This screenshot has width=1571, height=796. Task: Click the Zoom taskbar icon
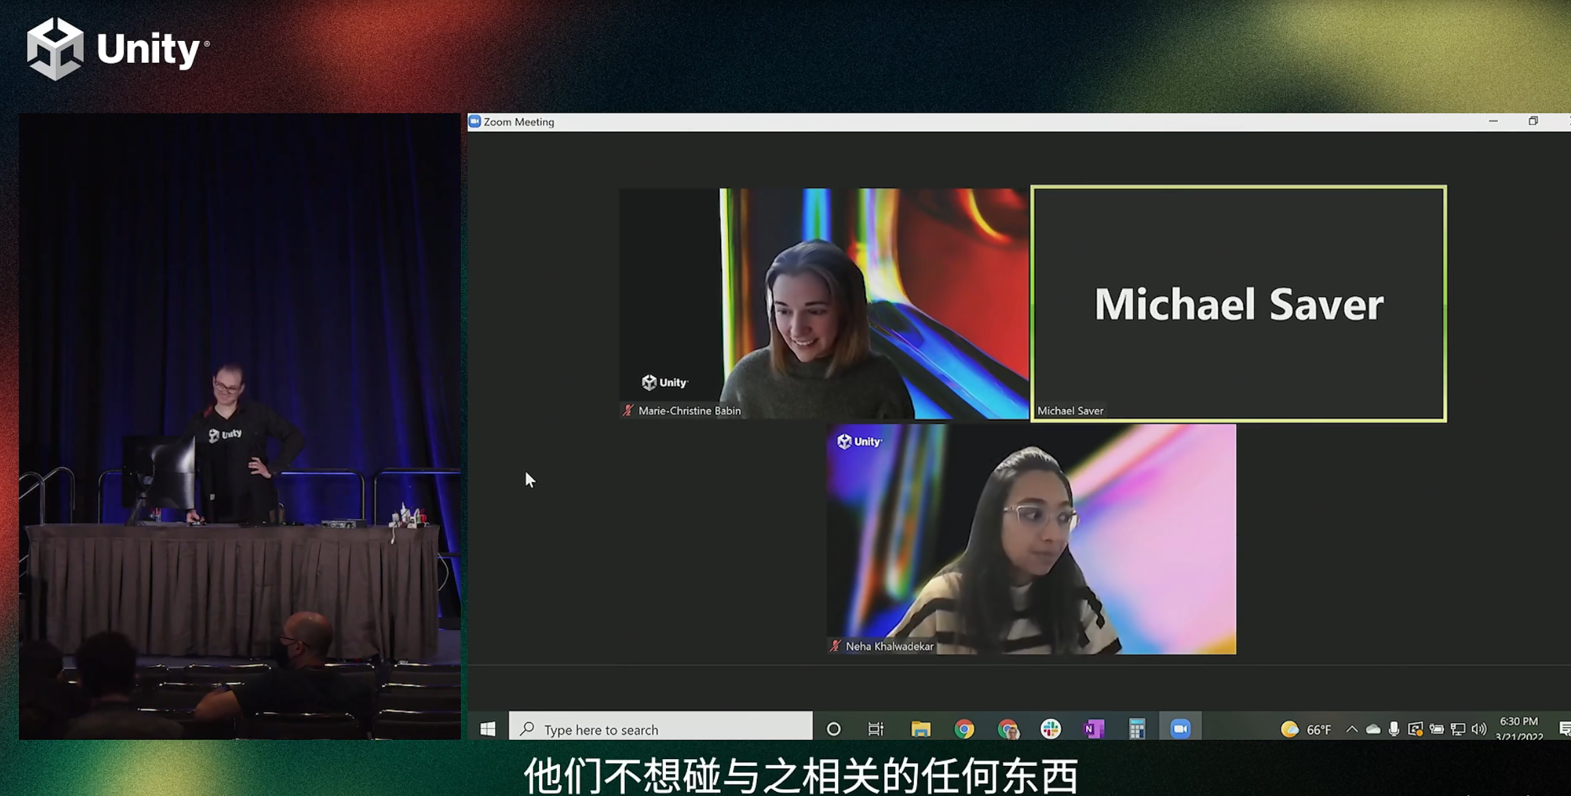tap(1180, 729)
